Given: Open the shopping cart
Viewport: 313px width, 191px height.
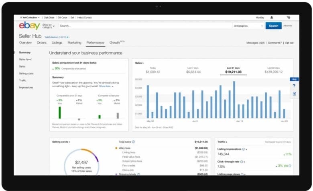Looking at the screenshot, I should point(288,18).
